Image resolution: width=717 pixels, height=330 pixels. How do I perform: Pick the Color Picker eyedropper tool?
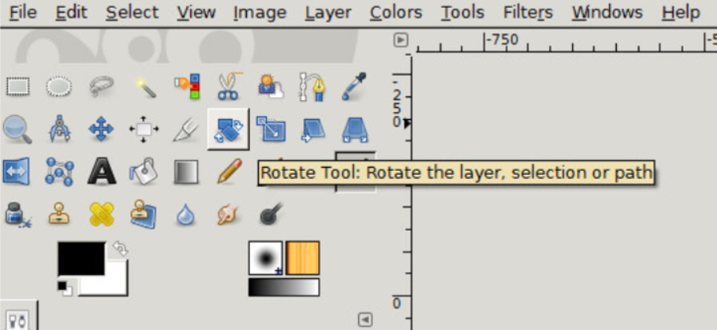point(354,86)
